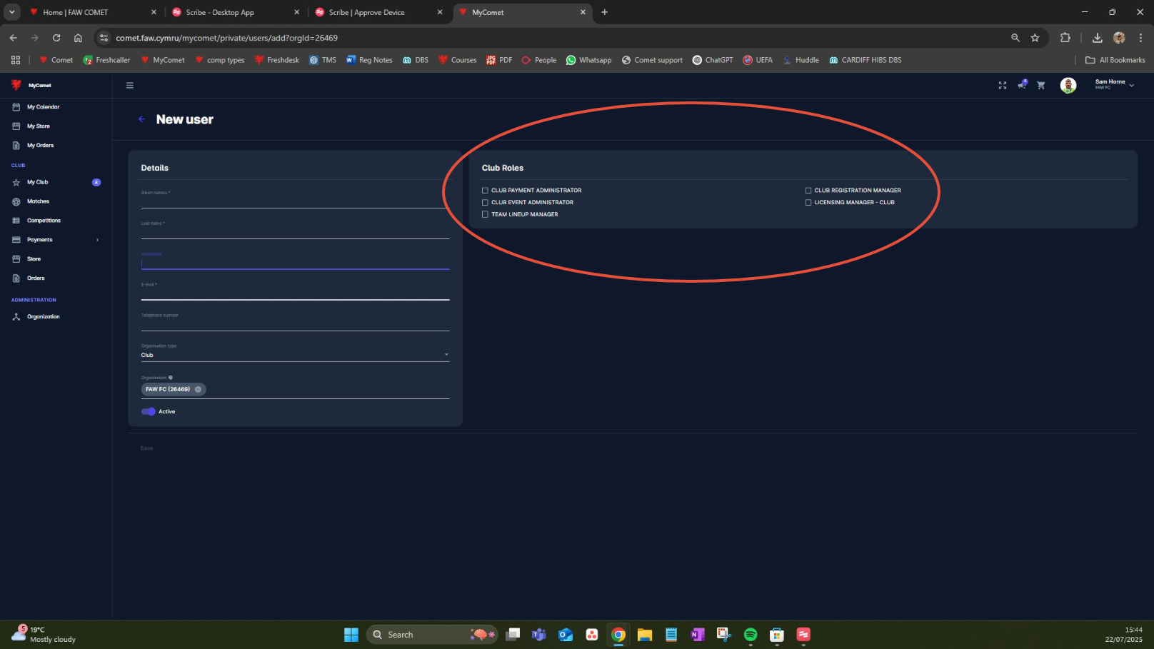Check Club Registration Manager role
The width and height of the screenshot is (1154, 649).
click(x=808, y=191)
